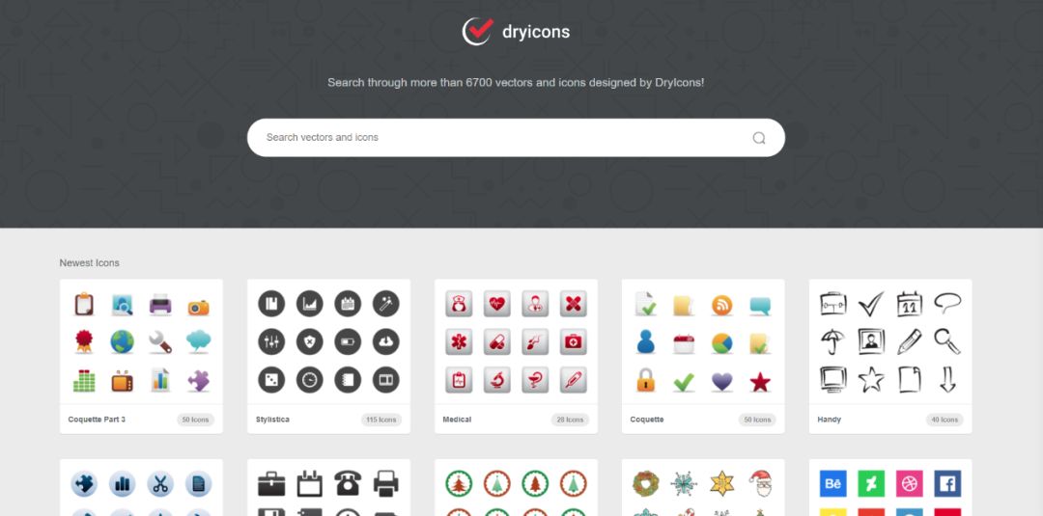Image resolution: width=1043 pixels, height=516 pixels.
Task: Focus the Search vectors and icons field
Action: click(x=516, y=138)
